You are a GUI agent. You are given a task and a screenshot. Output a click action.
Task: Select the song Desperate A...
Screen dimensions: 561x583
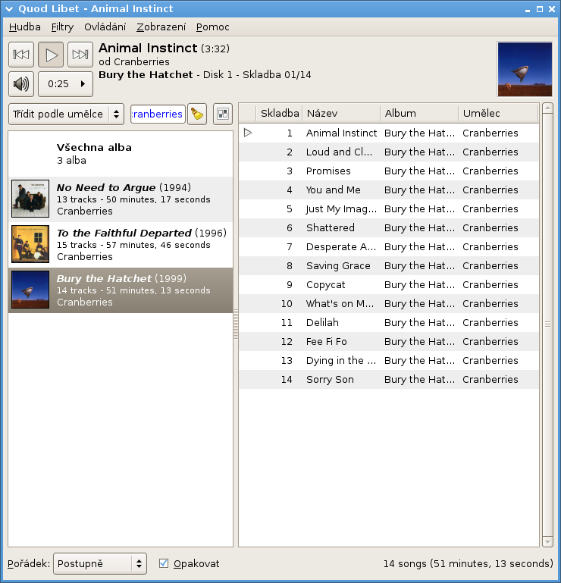click(x=388, y=247)
